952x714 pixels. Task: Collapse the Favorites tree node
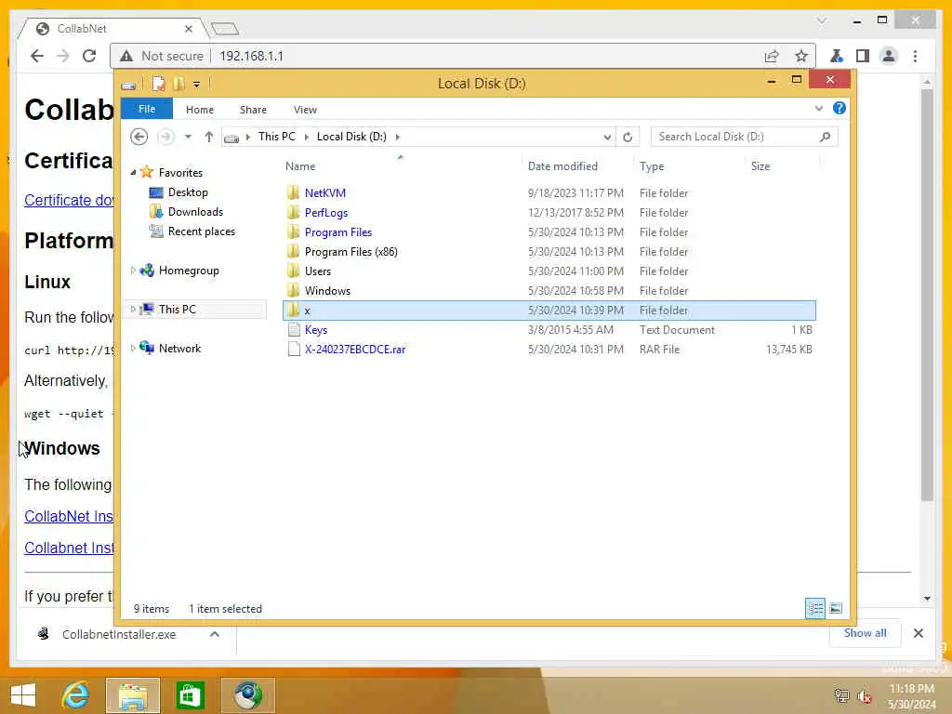tap(133, 173)
